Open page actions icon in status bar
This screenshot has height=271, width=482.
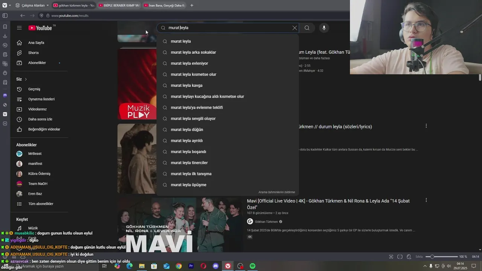(x=409, y=257)
